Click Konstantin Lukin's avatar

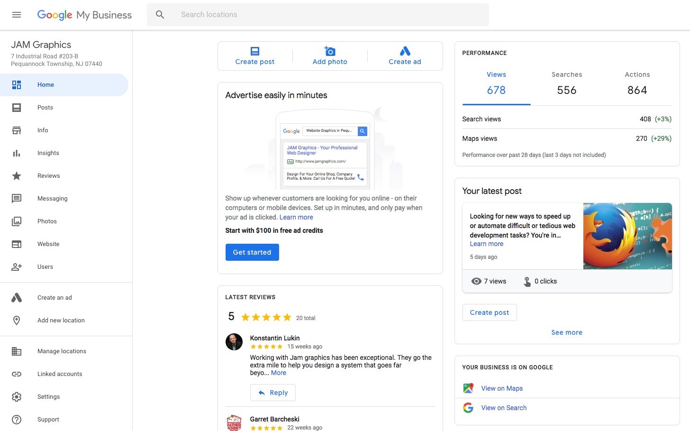tap(234, 342)
